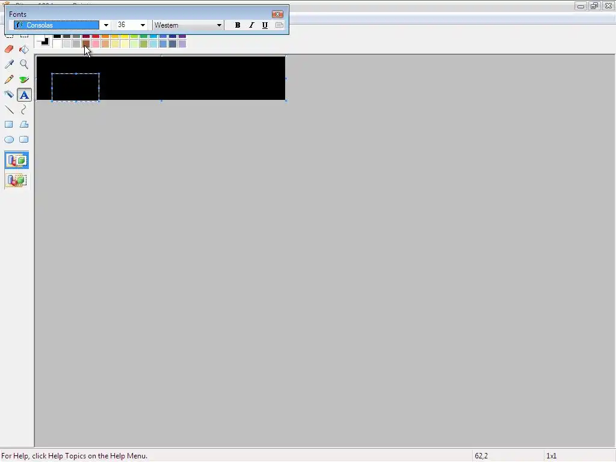This screenshot has width=616, height=462.
Task: Select the Fill With Color bucket tool
Action: point(24,49)
